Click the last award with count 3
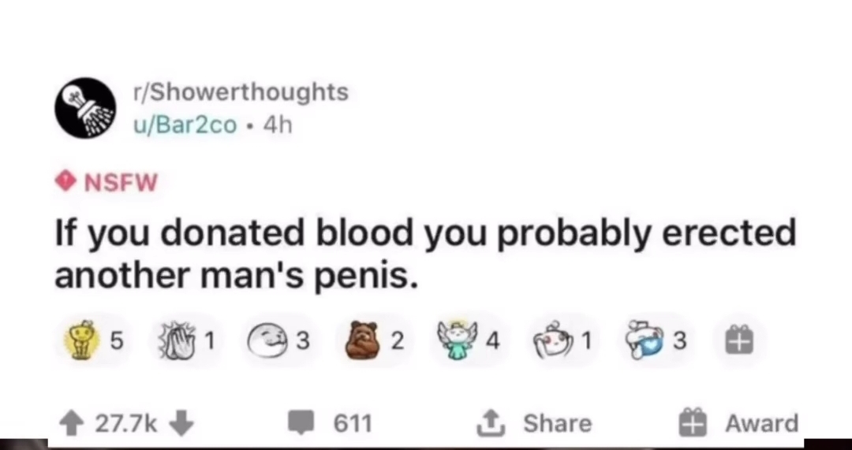This screenshot has height=450, width=852. coord(645,340)
